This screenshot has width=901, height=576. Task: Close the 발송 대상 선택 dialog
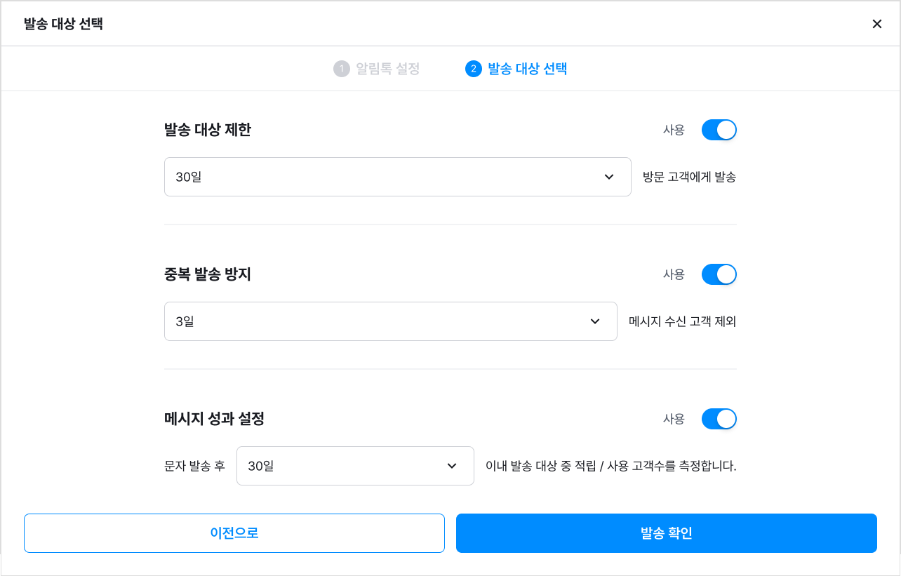(x=876, y=24)
